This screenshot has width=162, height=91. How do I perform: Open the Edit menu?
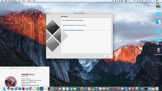click(x=19, y=1)
